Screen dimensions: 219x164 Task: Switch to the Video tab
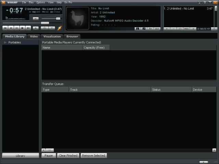point(34,37)
